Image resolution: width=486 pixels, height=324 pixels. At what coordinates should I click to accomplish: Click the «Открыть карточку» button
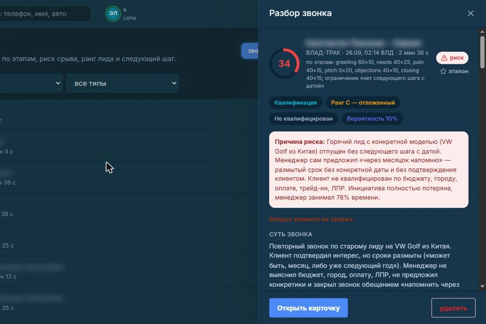point(308,308)
